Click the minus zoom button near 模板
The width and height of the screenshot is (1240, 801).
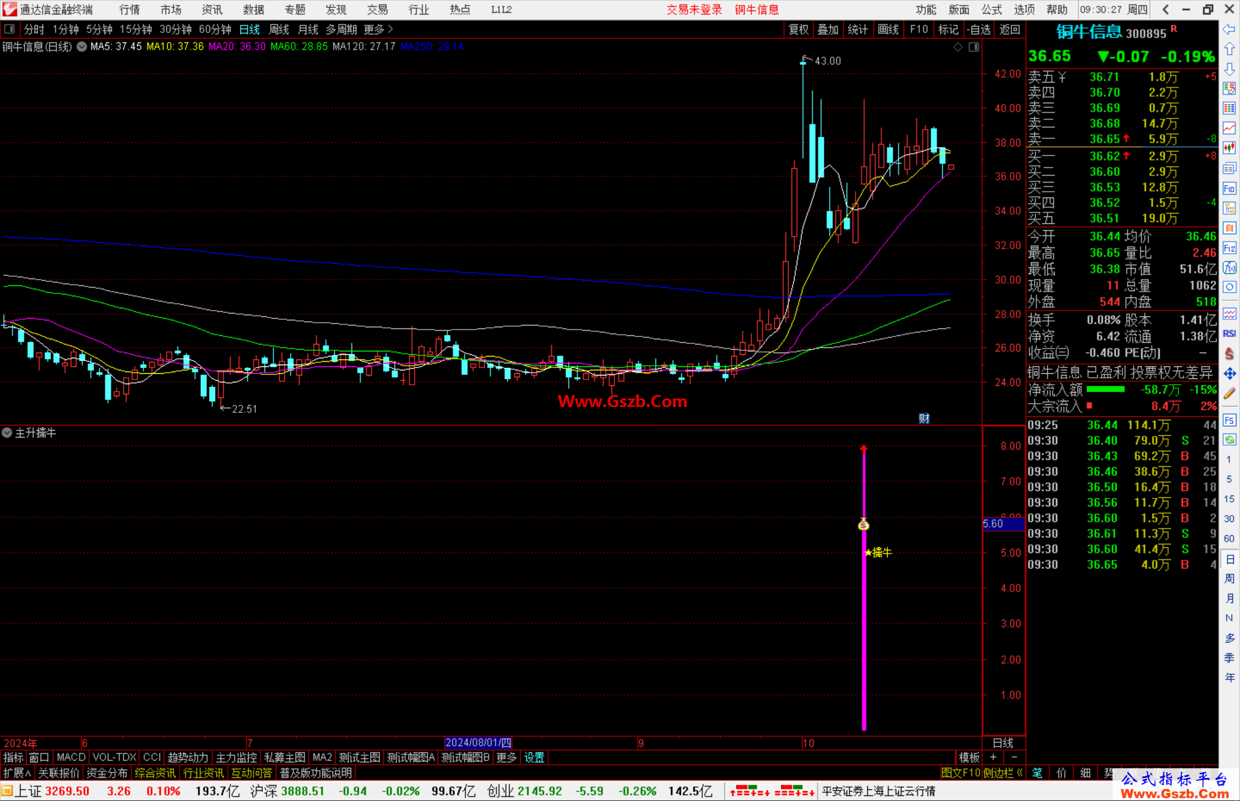click(1014, 757)
